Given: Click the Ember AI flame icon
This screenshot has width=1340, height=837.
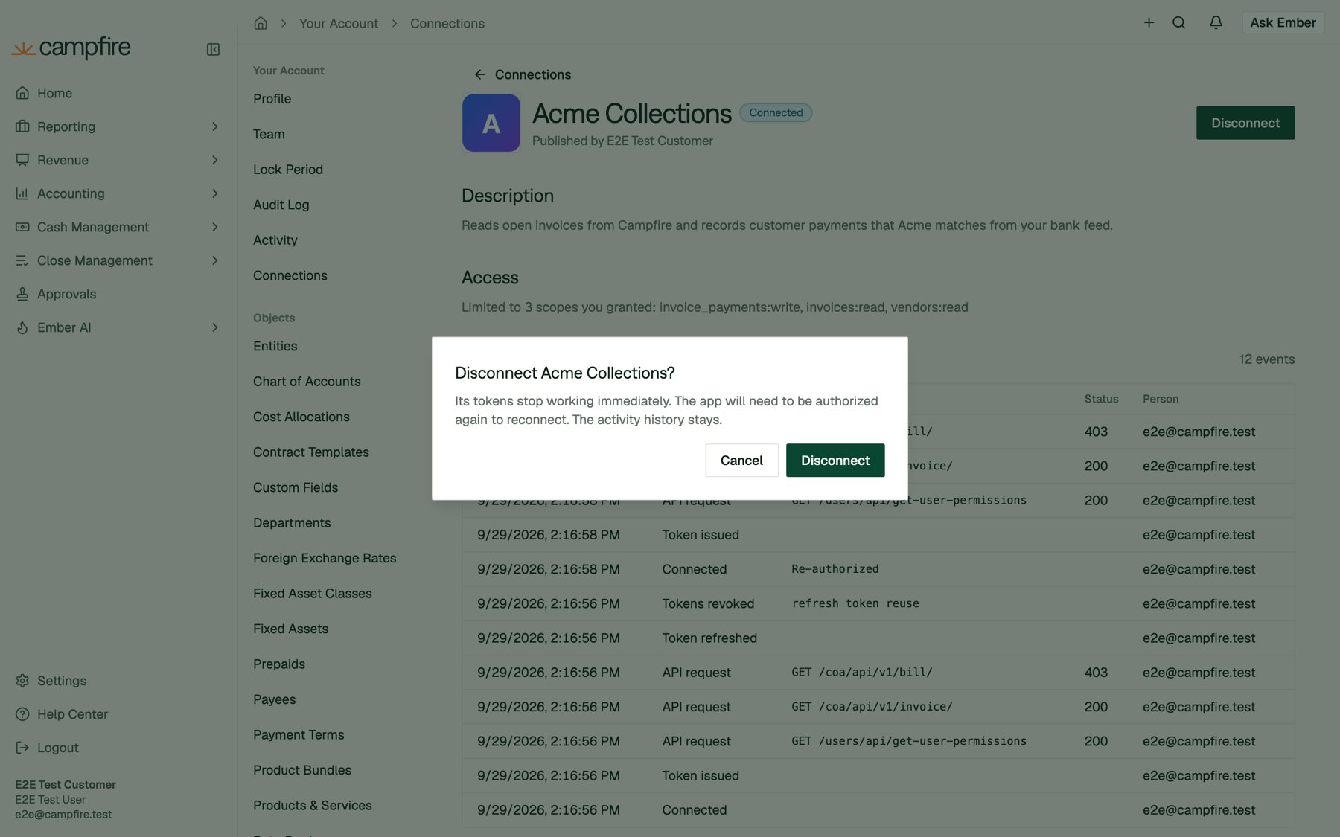Looking at the screenshot, I should pos(22,327).
